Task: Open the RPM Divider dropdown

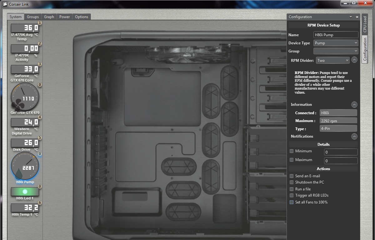Action: [x=332, y=60]
